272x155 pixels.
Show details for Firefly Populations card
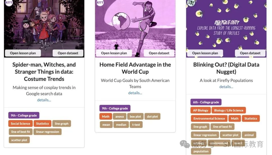click(x=226, y=87)
